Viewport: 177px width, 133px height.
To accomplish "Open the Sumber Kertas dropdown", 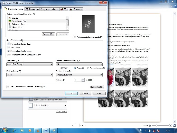I will point(79,75).
